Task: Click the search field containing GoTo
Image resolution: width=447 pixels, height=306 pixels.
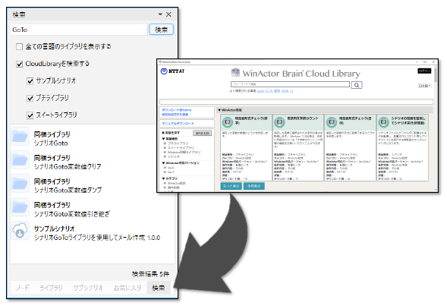Action: (79, 30)
